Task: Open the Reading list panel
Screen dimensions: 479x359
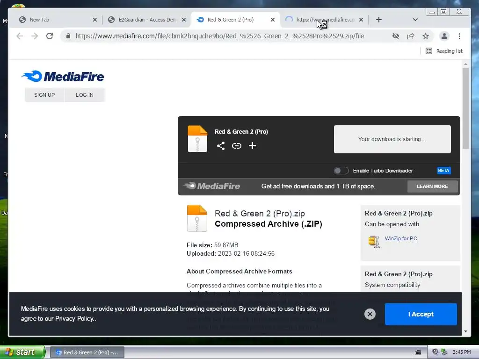Action: [x=444, y=51]
